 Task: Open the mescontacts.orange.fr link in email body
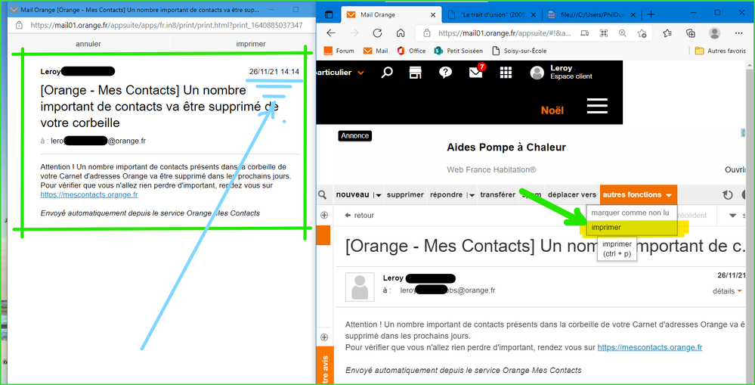coord(649,347)
